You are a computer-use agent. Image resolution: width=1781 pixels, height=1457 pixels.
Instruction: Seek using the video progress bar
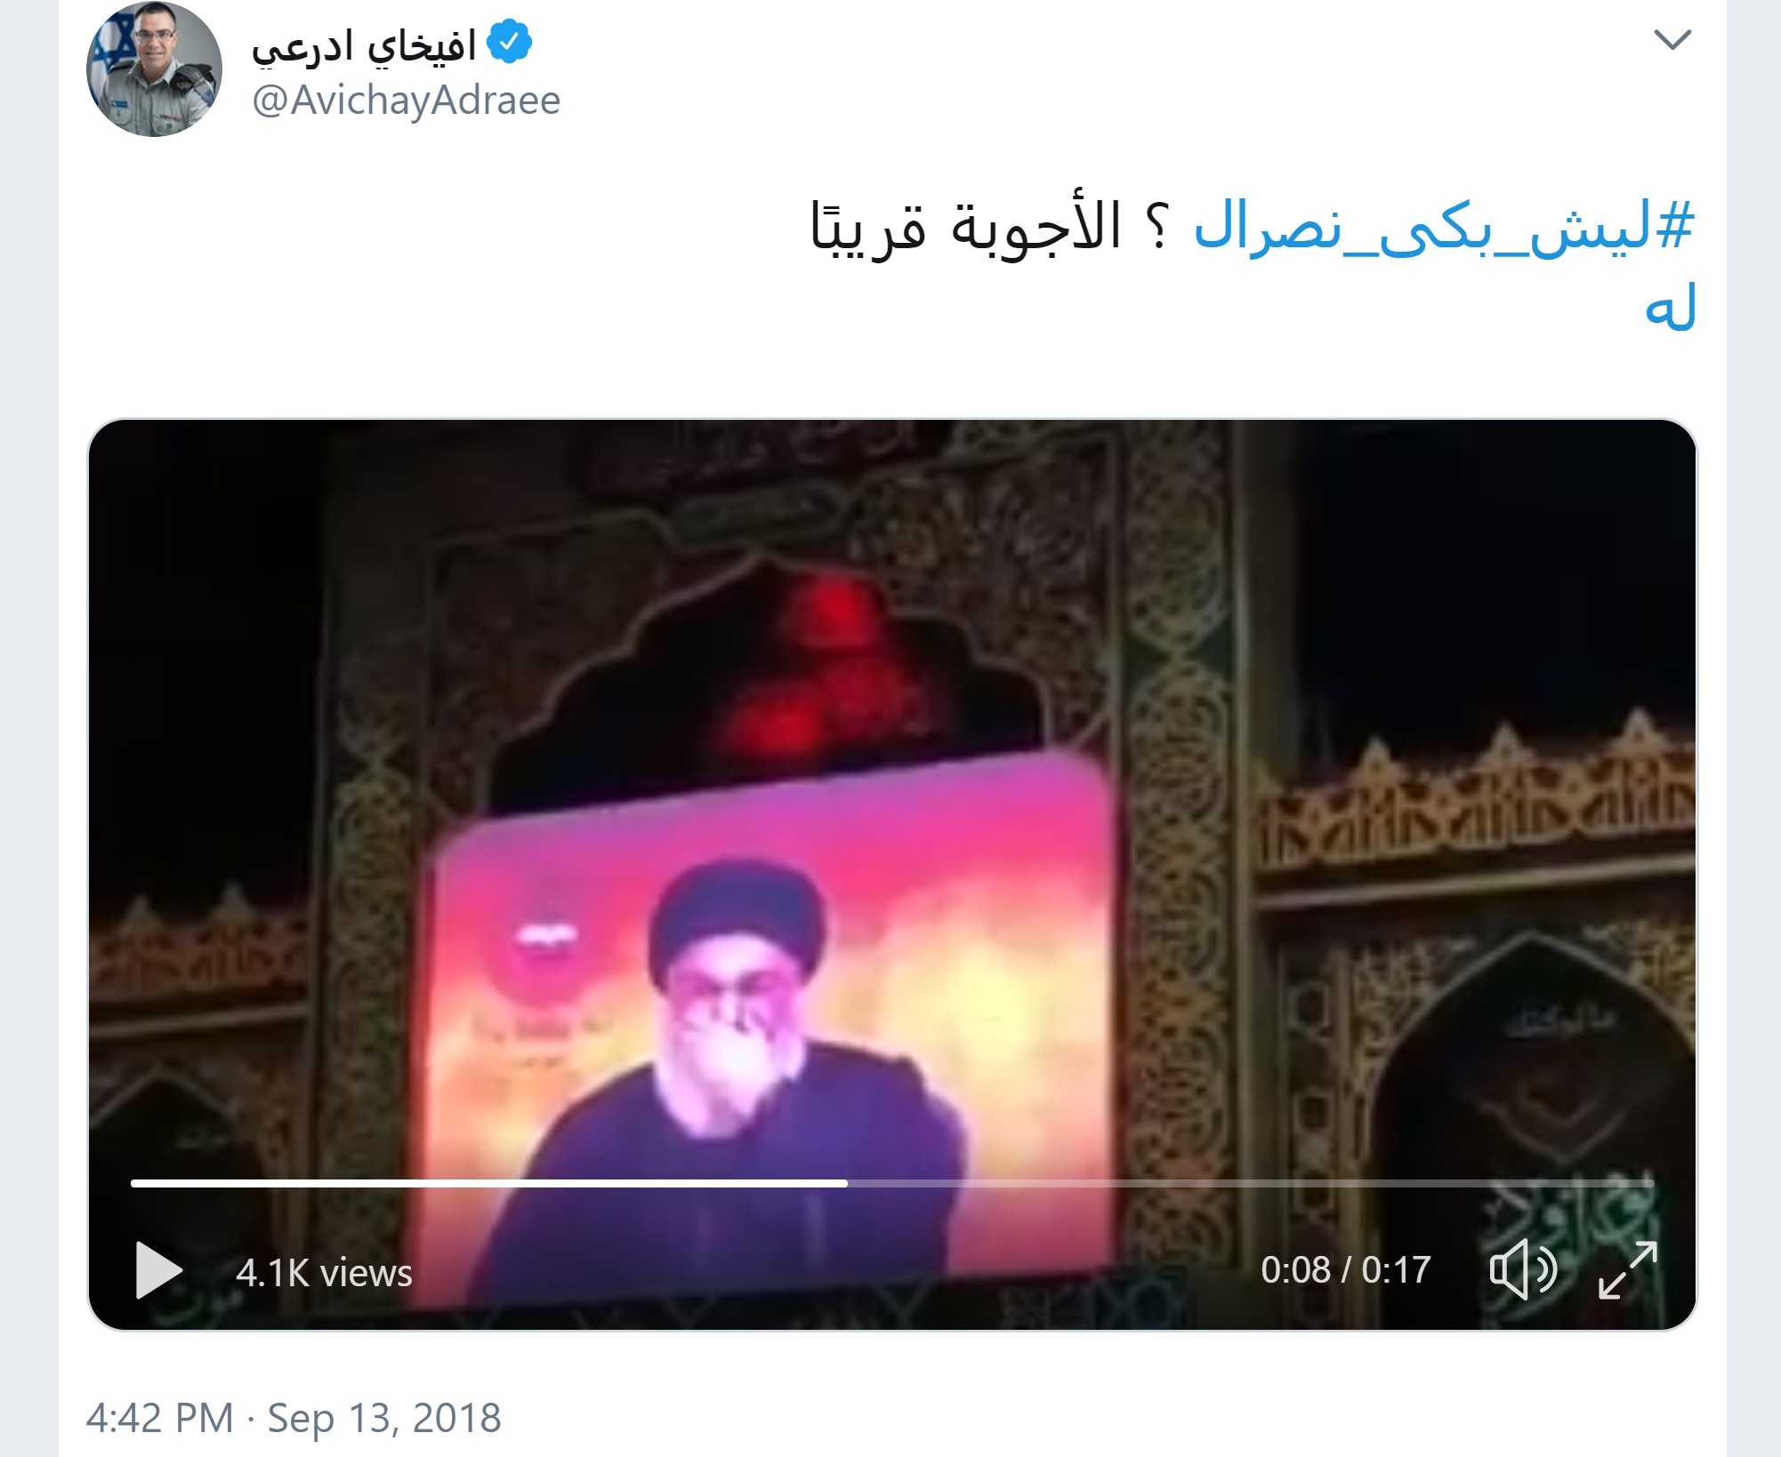(892, 1184)
